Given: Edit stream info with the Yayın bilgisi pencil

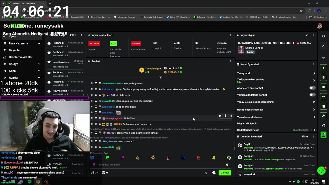Looking at the screenshot, I should tap(307, 35).
